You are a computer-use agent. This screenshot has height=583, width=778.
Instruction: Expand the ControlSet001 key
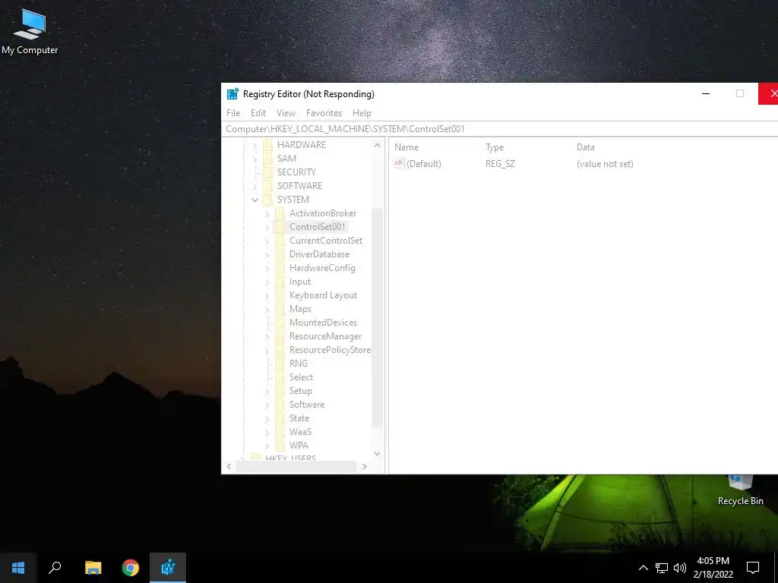tap(267, 227)
